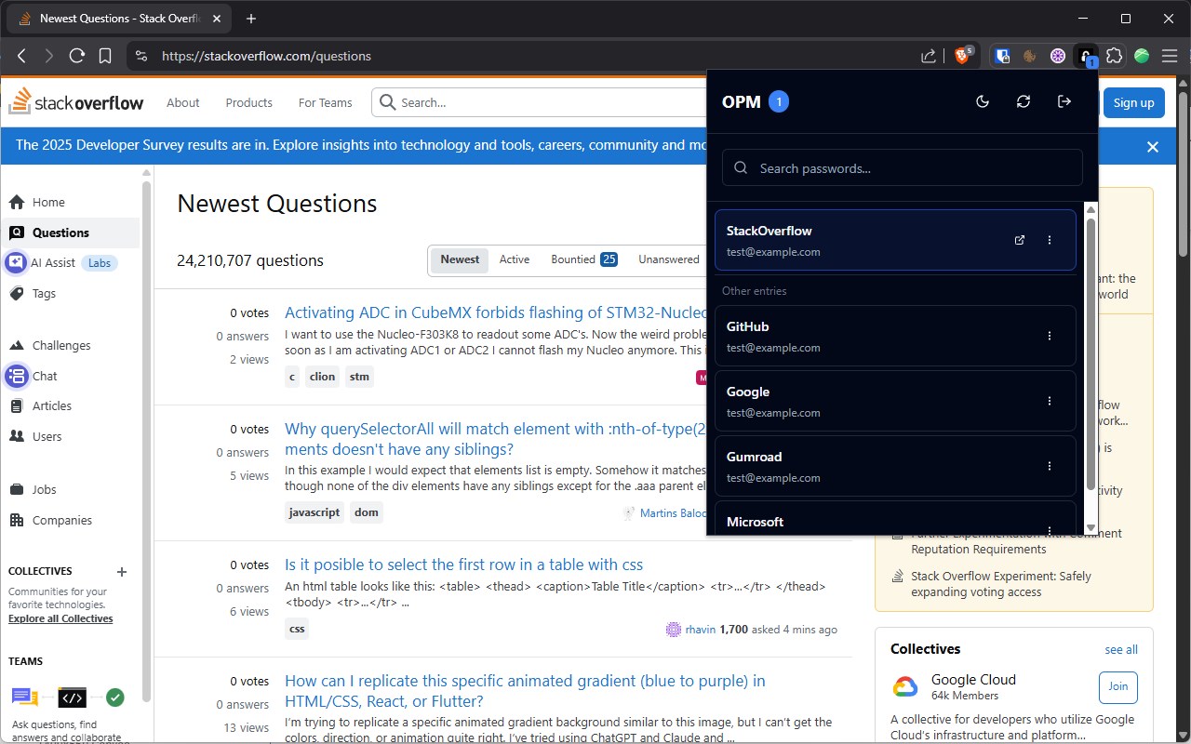Click the Sign up button
The image size is (1191, 744).
point(1133,102)
